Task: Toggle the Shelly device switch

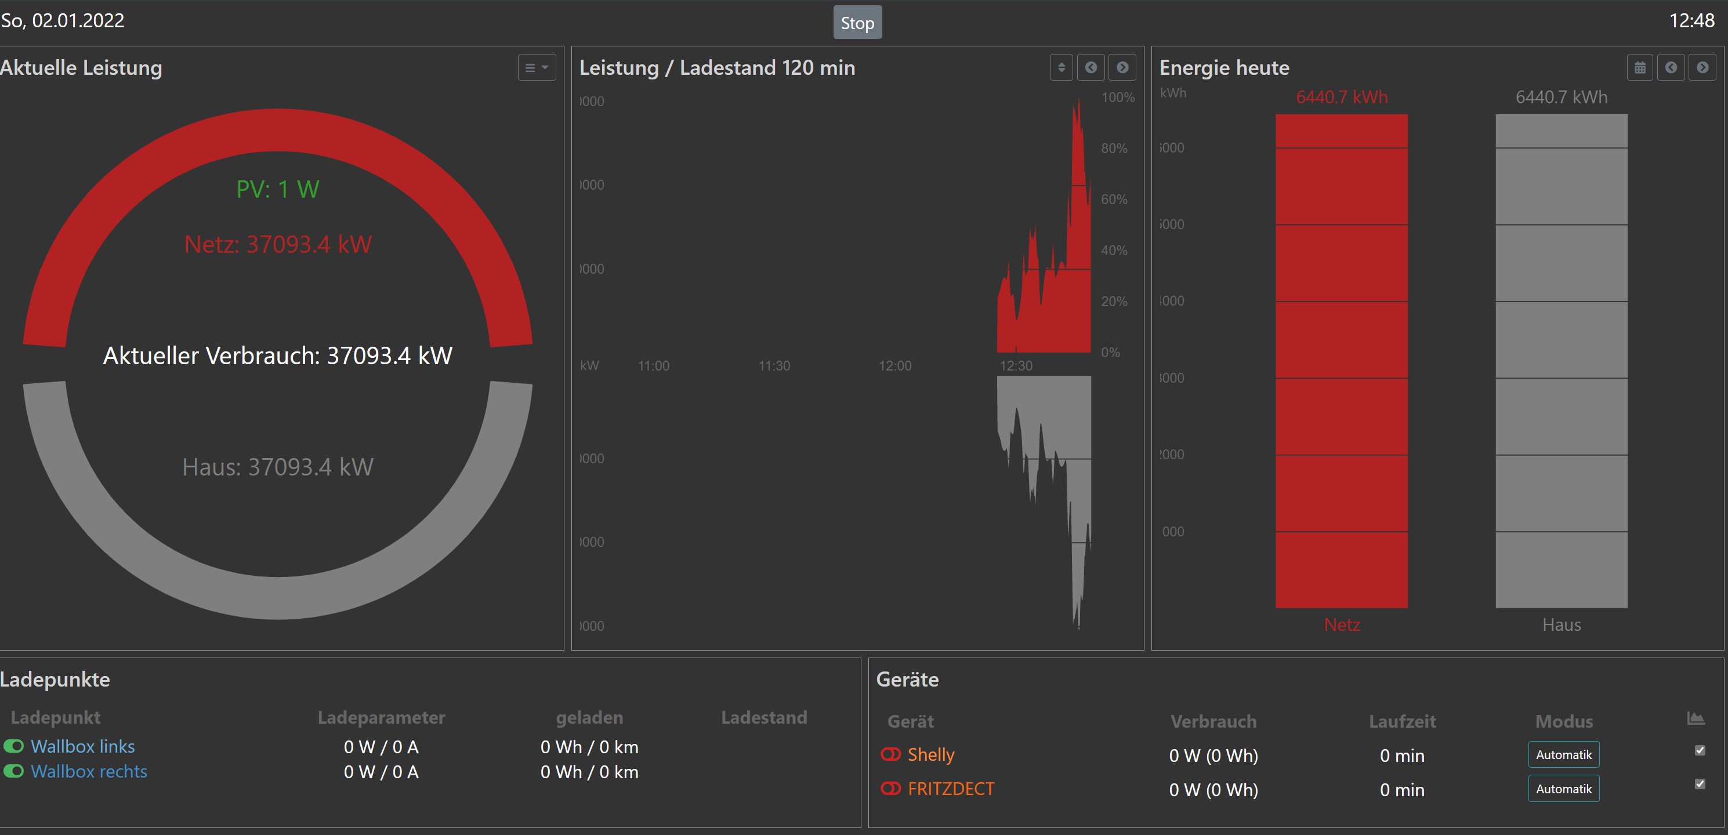Action: (x=890, y=754)
